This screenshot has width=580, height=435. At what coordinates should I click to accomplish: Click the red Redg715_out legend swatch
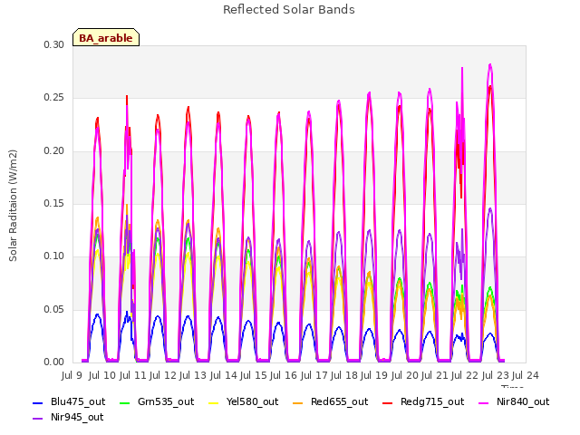[387, 402]
